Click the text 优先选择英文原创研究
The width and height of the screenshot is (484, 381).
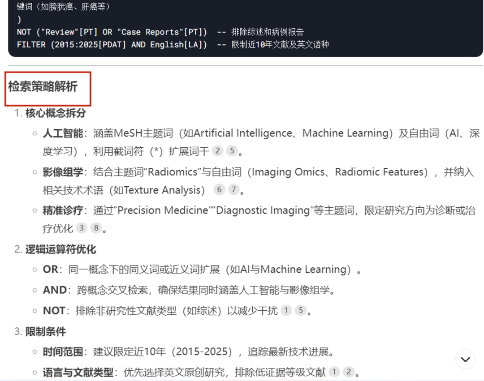[x=174, y=372]
